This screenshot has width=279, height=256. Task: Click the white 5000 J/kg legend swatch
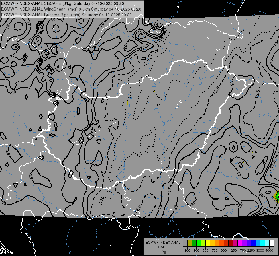pyautogui.click(x=272, y=243)
